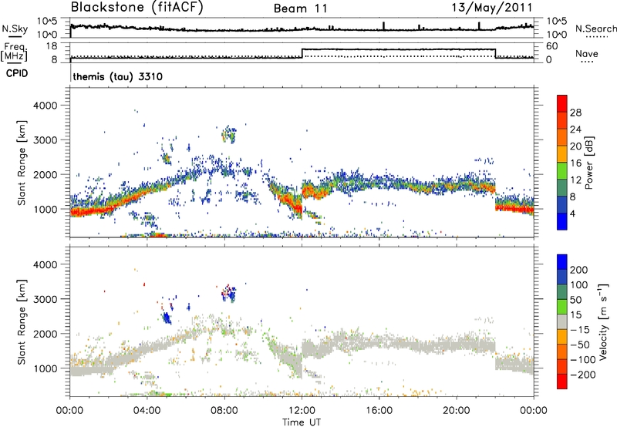This screenshot has width=617, height=427.
Task: Click the 'Beam 11' heading
Action: point(301,8)
